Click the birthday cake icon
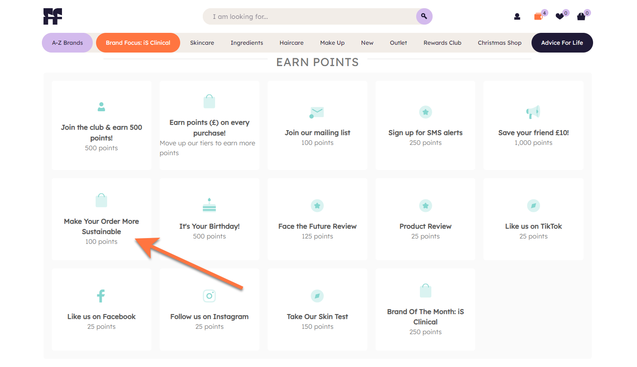 pyautogui.click(x=209, y=205)
